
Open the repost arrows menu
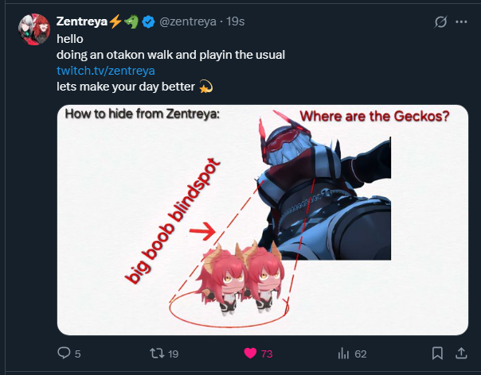click(155, 353)
